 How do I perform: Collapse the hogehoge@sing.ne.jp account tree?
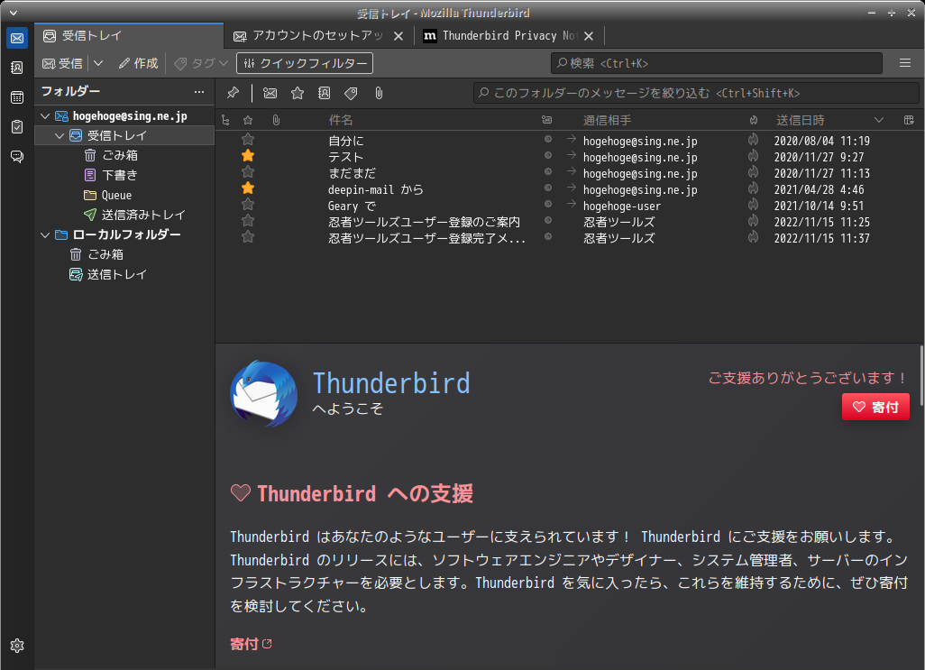coord(45,116)
